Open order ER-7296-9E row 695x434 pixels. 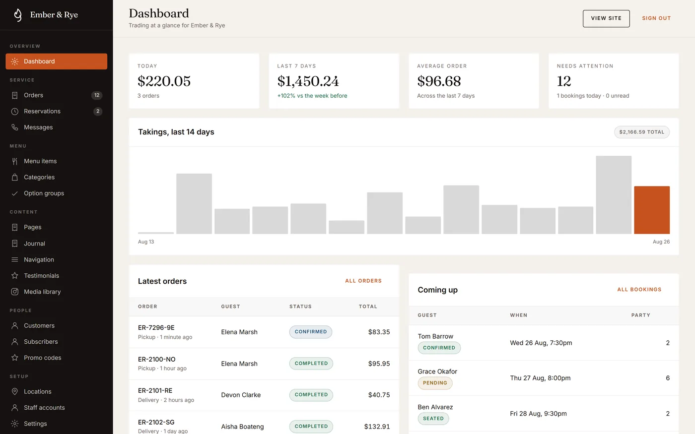[264, 332]
